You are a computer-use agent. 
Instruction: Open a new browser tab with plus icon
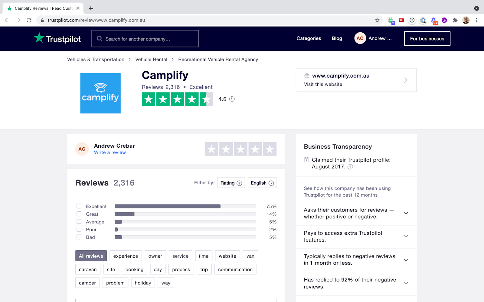click(x=91, y=8)
